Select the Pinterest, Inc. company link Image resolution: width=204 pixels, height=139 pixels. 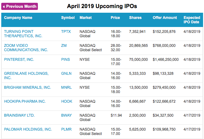tap(19, 60)
